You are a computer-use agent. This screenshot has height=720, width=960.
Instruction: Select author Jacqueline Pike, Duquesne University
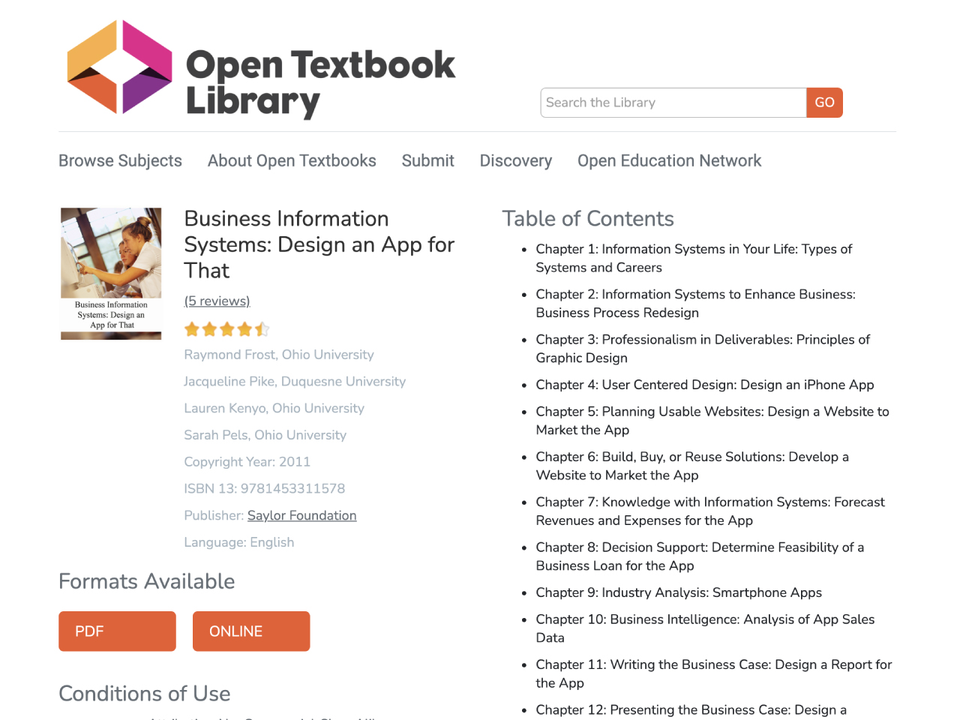pyautogui.click(x=295, y=381)
